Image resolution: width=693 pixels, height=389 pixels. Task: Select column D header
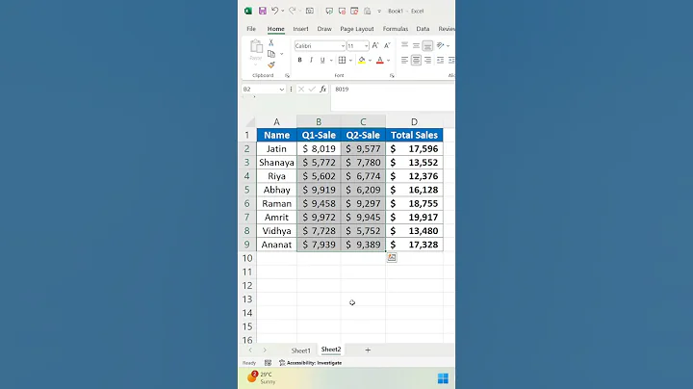point(414,121)
